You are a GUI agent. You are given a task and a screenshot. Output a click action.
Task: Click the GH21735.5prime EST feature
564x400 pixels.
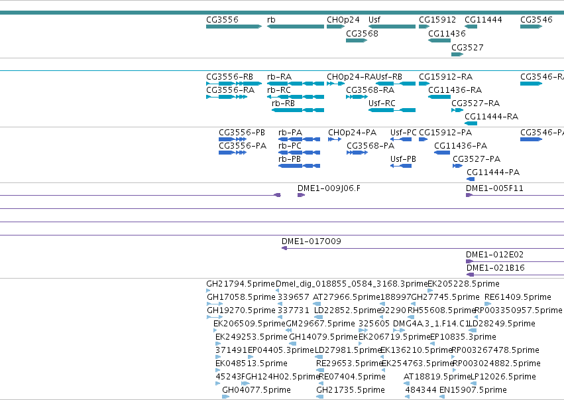tap(319, 397)
